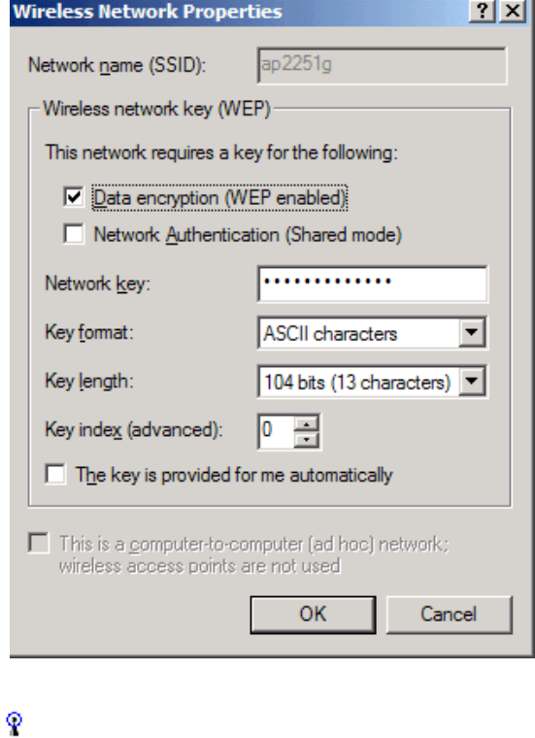The image size is (535, 738).
Task: Expand the Key length dropdown arrow
Action: [472, 382]
